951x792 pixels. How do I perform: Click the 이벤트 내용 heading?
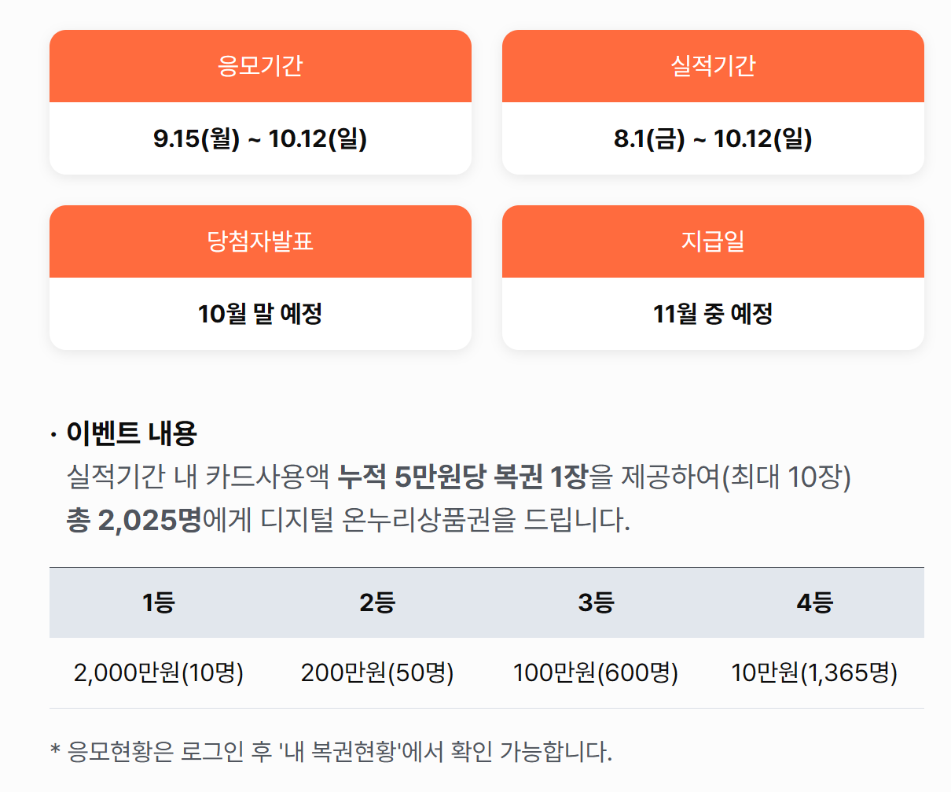[131, 433]
